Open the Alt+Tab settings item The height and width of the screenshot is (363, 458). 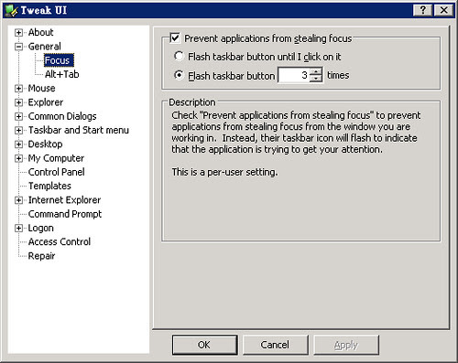62,74
